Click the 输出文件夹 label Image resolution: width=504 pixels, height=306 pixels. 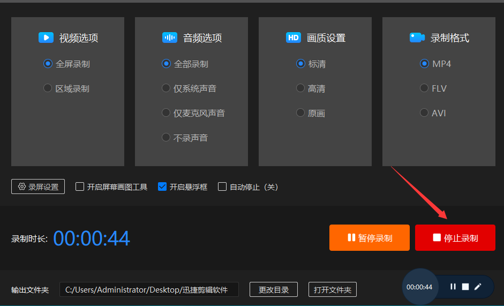pyautogui.click(x=30, y=290)
